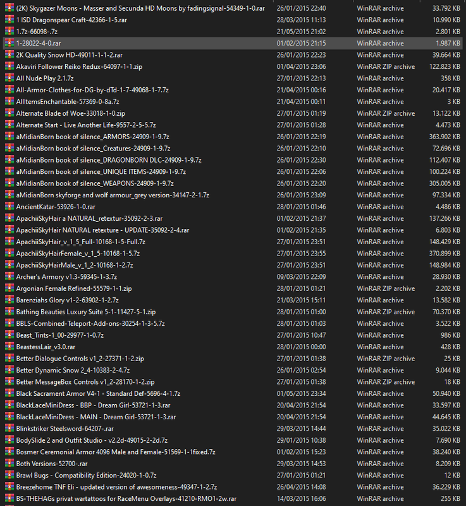The height and width of the screenshot is (506, 466).
Task: Click date 26/04/2015 14:08
Action: pyautogui.click(x=301, y=486)
